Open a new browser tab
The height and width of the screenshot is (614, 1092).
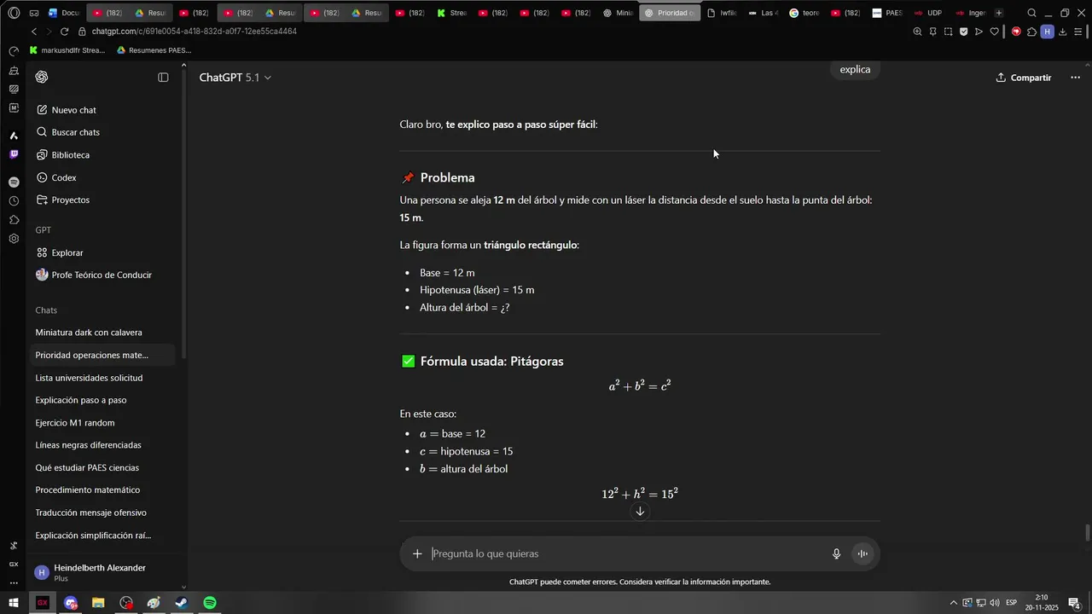click(999, 13)
